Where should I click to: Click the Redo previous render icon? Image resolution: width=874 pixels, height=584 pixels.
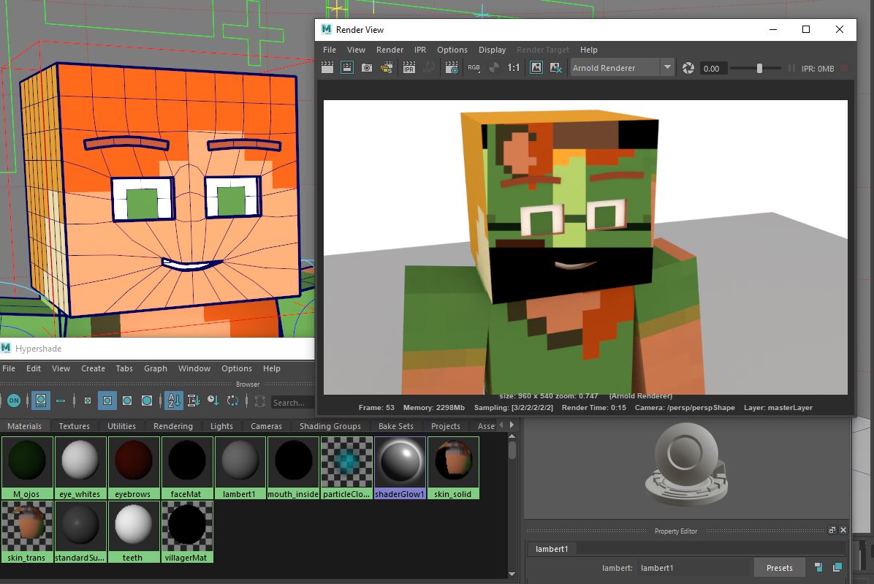pos(327,68)
